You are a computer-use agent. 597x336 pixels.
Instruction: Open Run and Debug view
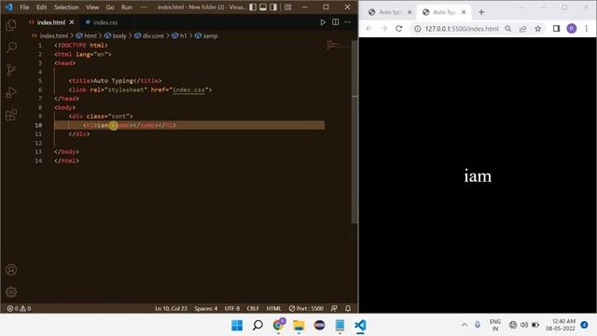point(11,92)
